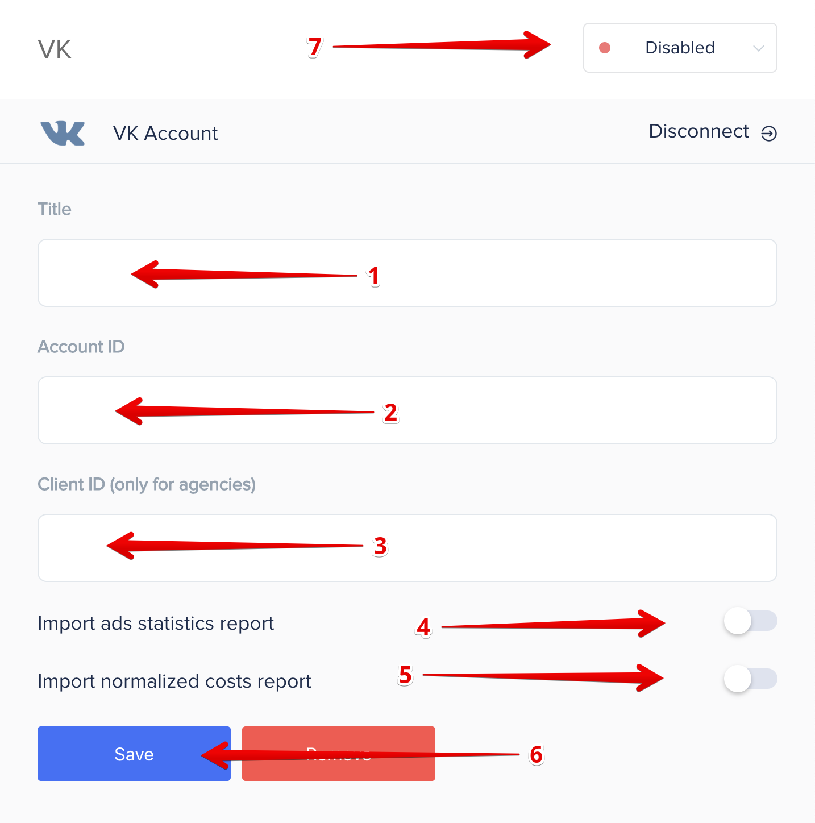The height and width of the screenshot is (823, 815).
Task: Click the Import ads statistics report label
Action: click(156, 624)
